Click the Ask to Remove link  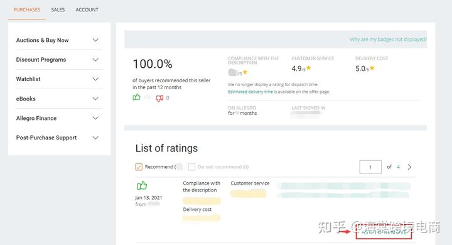coord(384,232)
